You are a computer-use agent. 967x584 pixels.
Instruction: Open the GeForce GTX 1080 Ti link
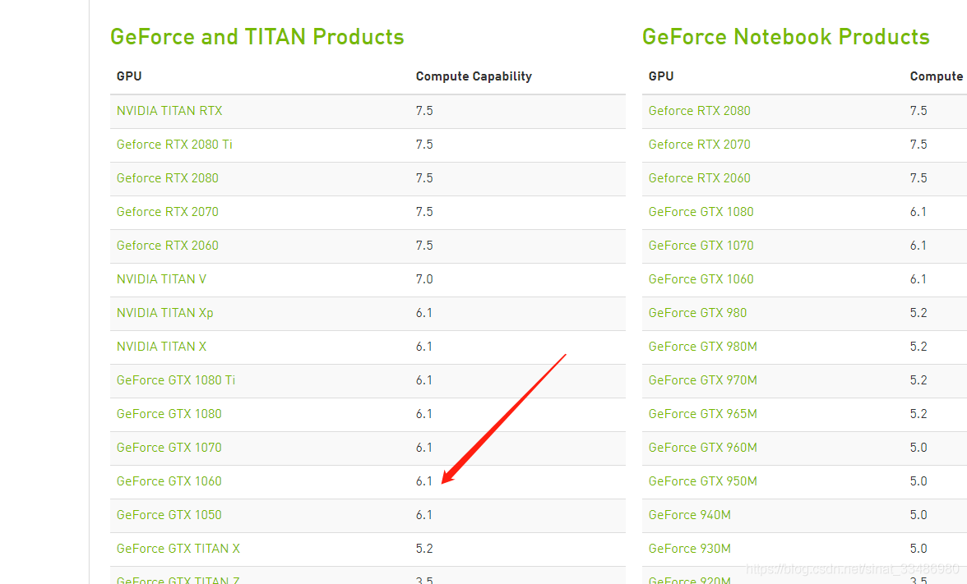pos(176,380)
